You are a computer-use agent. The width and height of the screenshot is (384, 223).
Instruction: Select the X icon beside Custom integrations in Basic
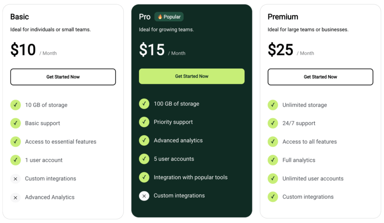15,179
